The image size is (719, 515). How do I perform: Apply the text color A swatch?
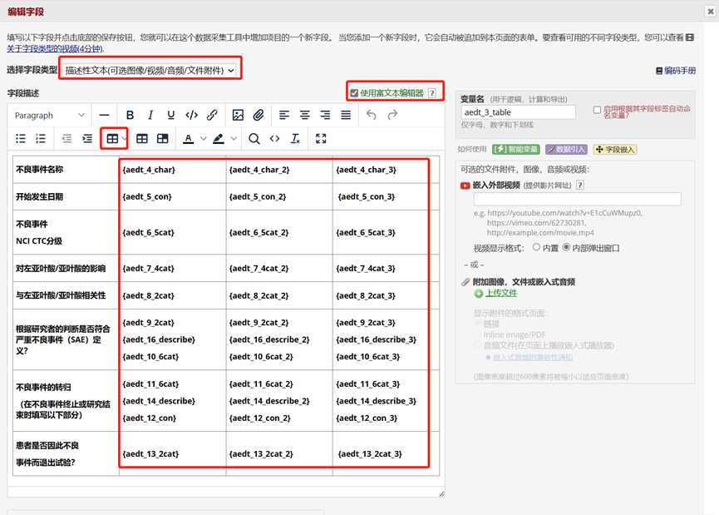189,139
